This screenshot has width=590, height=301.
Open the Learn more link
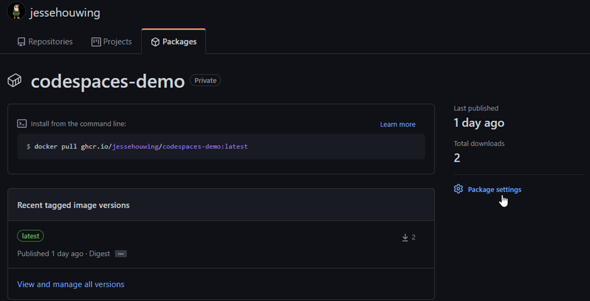[x=398, y=124]
